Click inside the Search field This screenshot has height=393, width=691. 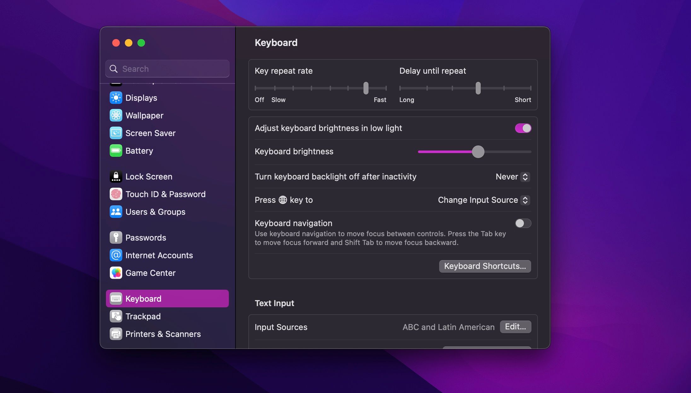(167, 69)
